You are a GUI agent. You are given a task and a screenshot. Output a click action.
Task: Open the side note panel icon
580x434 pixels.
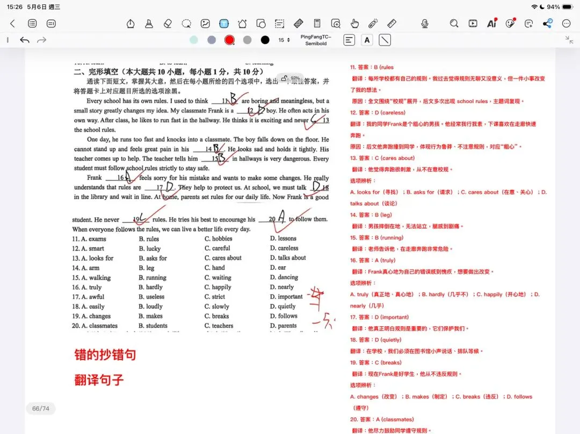(51, 24)
